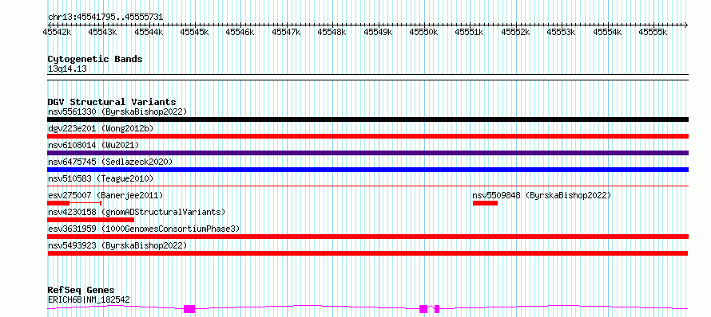
Task: Click the 45553k ruler tick label
Action: point(562,32)
